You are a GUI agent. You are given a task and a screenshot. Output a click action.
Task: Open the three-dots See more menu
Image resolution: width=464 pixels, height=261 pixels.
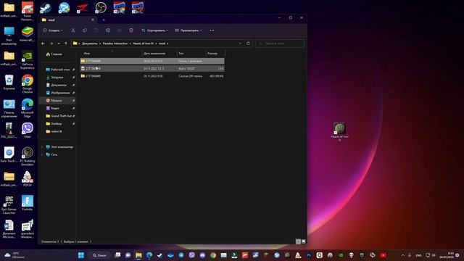pos(212,30)
